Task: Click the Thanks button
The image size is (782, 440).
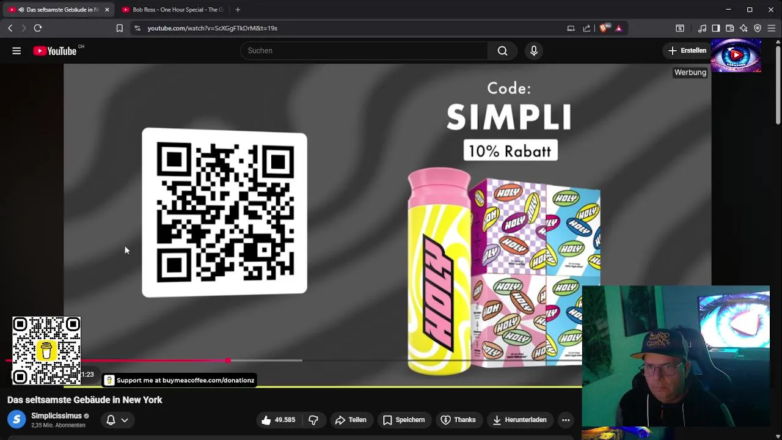Action: [x=458, y=420]
